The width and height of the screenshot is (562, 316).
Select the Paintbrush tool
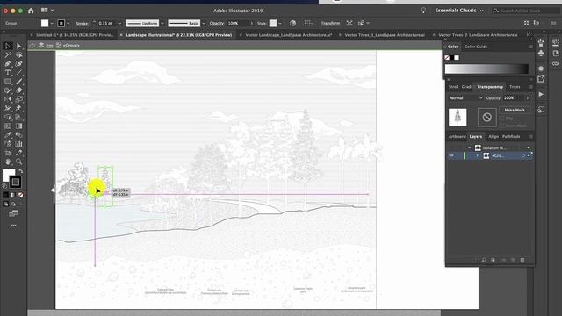pos(19,82)
